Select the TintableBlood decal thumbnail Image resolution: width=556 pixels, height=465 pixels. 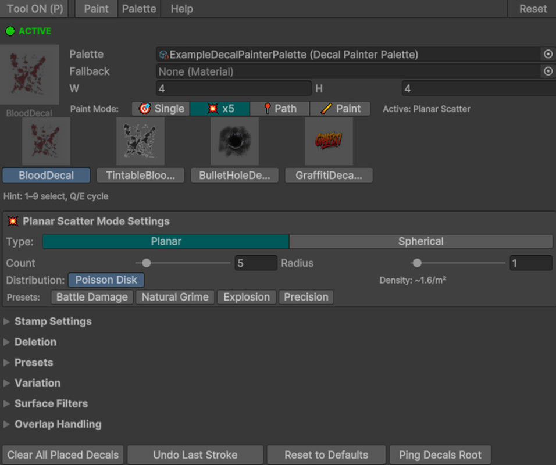(x=140, y=141)
